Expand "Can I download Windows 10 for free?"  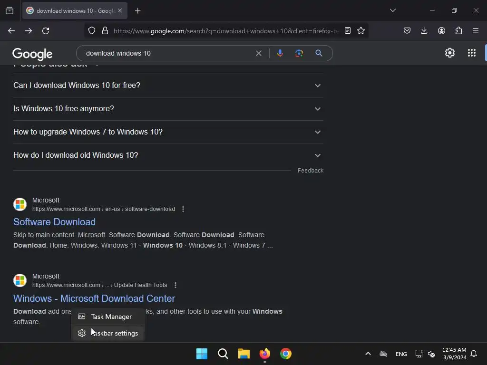tap(168, 86)
